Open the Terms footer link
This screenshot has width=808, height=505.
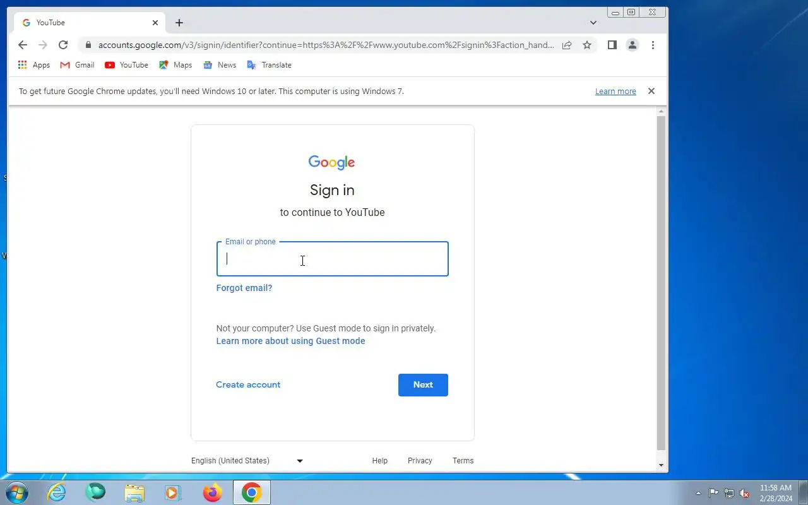[463, 461]
